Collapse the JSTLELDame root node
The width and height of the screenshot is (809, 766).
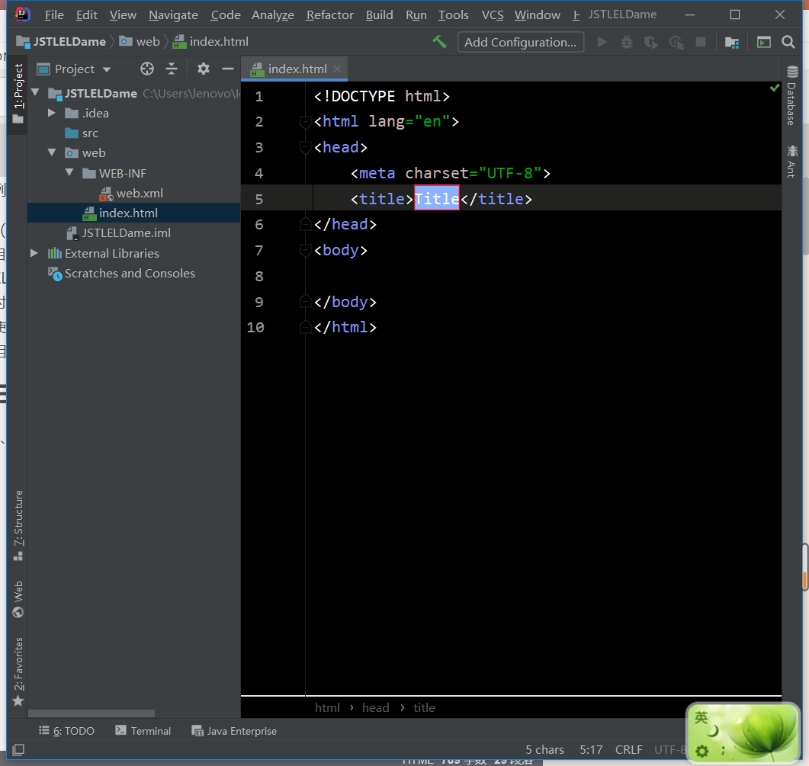click(x=36, y=93)
